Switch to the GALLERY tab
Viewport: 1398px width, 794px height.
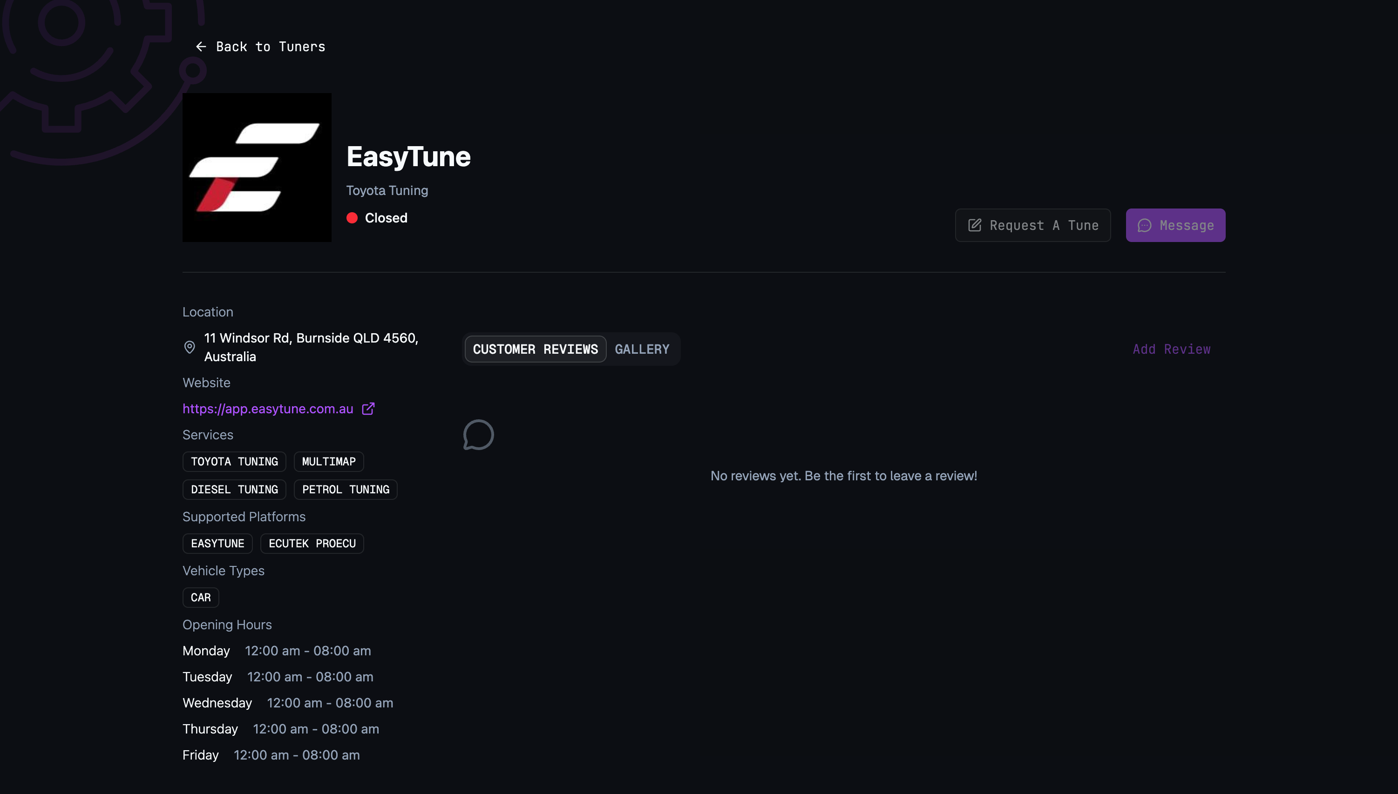pos(642,349)
